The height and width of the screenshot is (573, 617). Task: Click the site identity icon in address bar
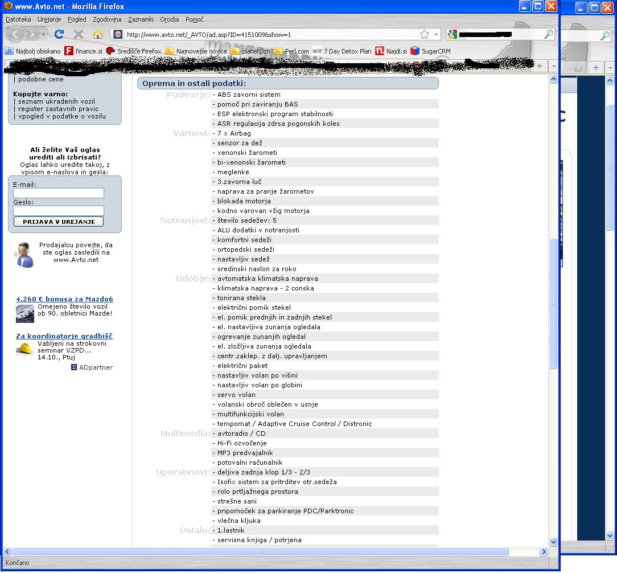pos(118,35)
